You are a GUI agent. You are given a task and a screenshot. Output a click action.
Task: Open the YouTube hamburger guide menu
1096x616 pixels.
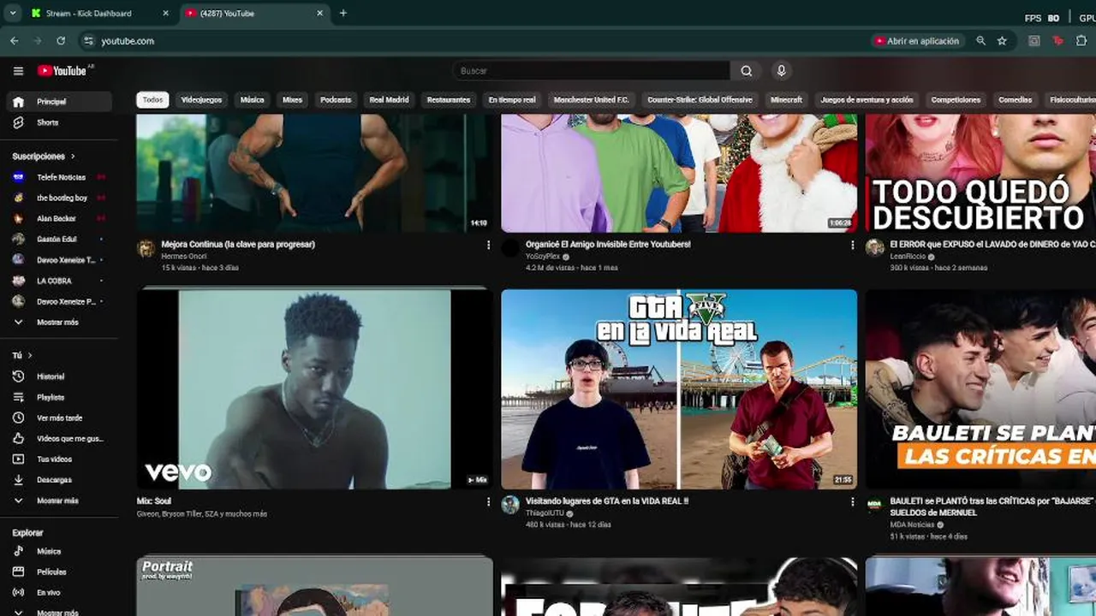point(18,71)
